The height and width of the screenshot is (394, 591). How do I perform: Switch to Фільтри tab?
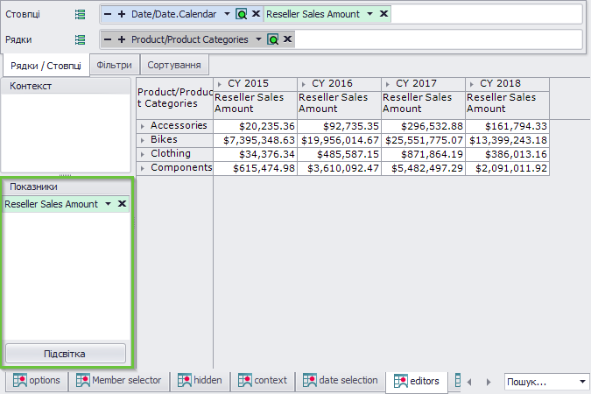click(114, 65)
